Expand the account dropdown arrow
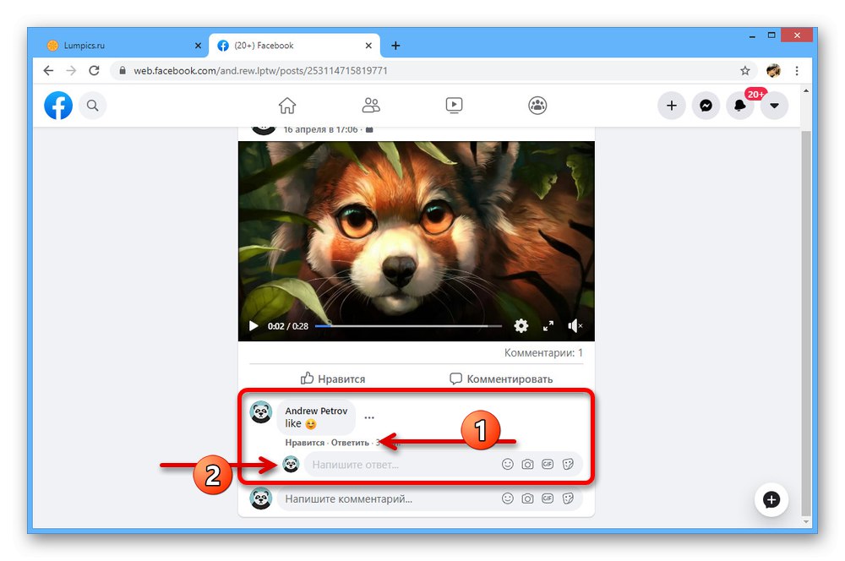 tap(774, 105)
